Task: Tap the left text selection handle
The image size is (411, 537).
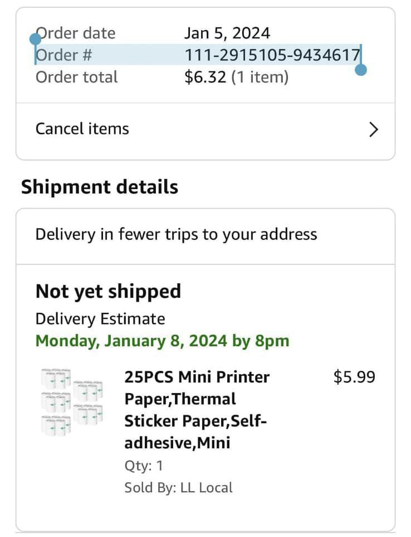Action: (x=35, y=39)
